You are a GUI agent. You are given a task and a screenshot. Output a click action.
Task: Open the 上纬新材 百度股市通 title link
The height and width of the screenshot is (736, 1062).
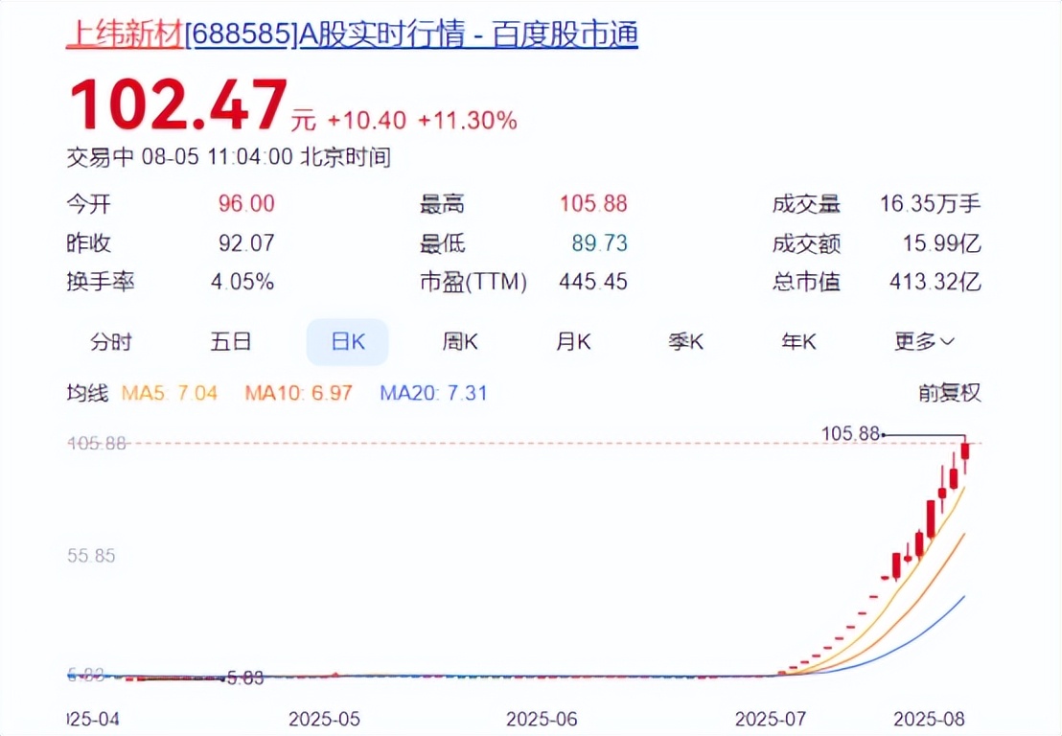tap(352, 34)
